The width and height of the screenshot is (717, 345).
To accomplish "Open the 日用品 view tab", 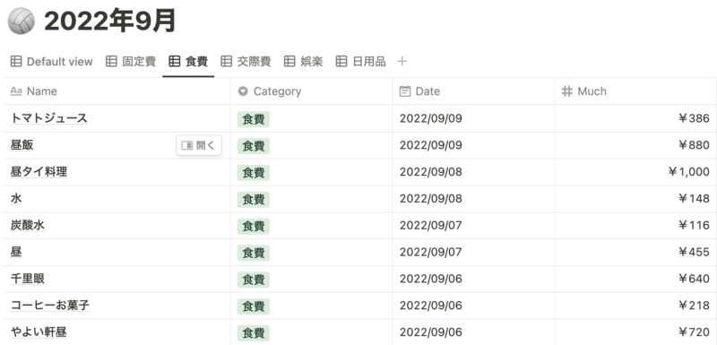I will (361, 61).
